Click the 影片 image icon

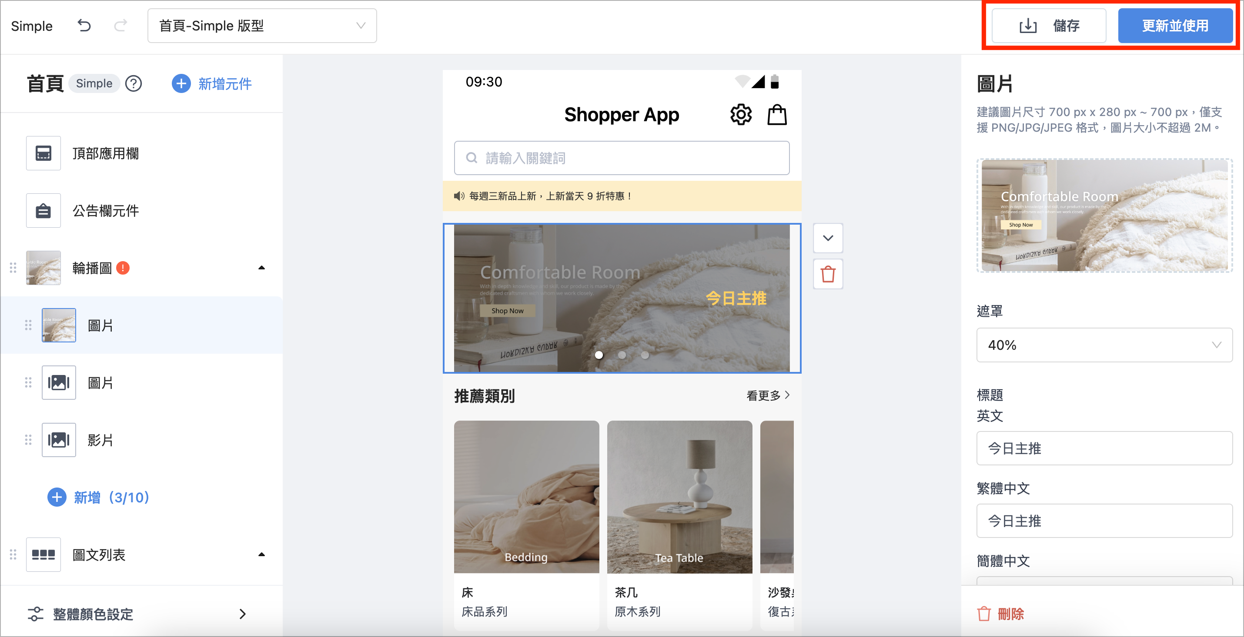(x=59, y=440)
